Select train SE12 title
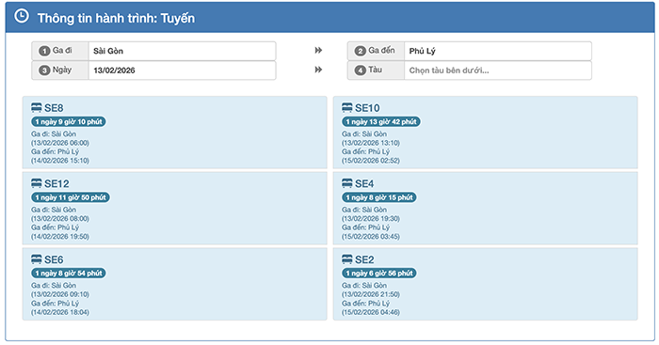This screenshot has height=345, width=659. click(56, 184)
